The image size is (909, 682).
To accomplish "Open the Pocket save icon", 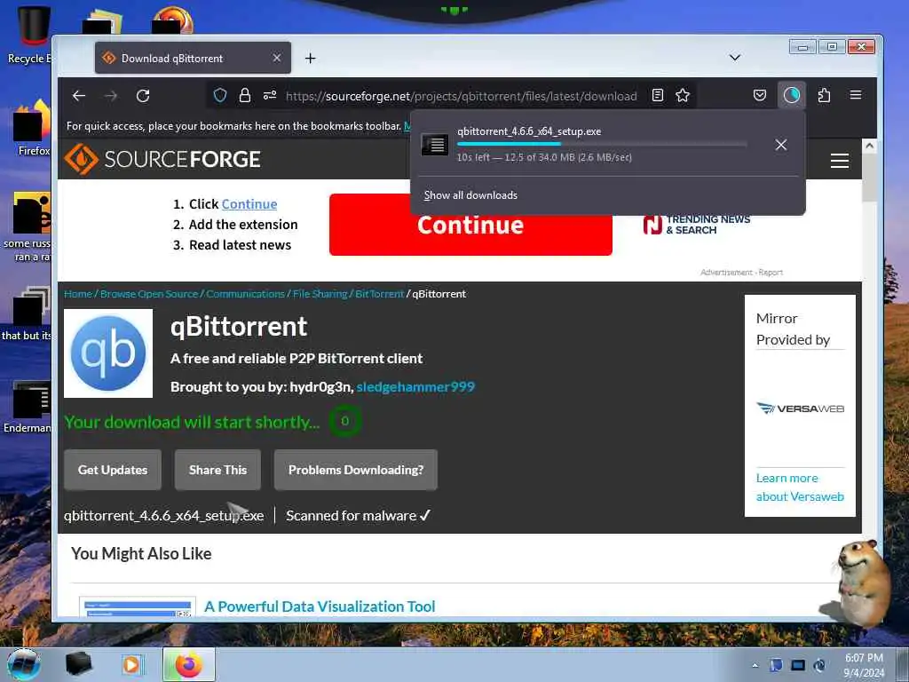I will [760, 95].
